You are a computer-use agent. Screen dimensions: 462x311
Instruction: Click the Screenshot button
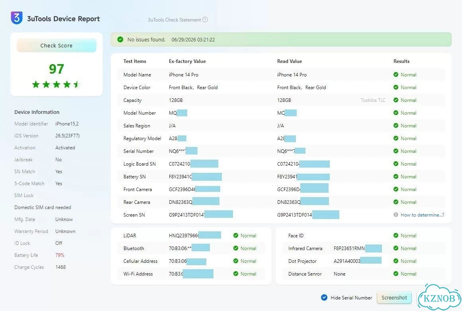click(394, 297)
